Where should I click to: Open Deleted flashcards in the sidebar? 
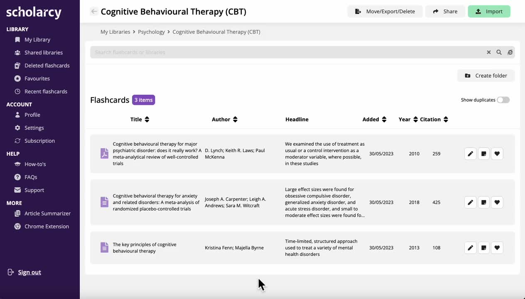coord(46,65)
